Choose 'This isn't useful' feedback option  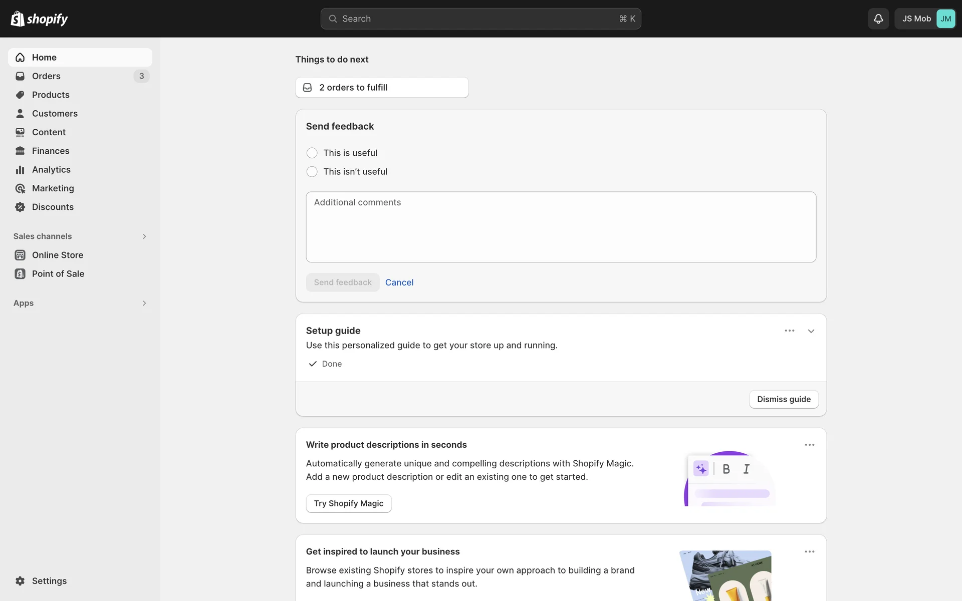pos(312,172)
